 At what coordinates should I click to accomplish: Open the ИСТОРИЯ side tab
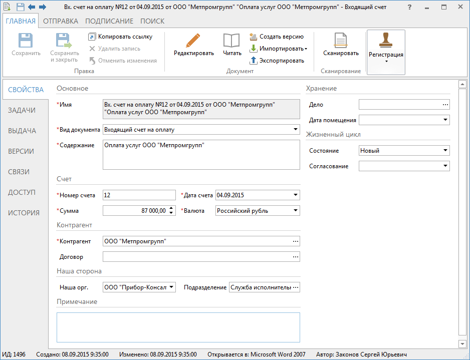(x=24, y=213)
